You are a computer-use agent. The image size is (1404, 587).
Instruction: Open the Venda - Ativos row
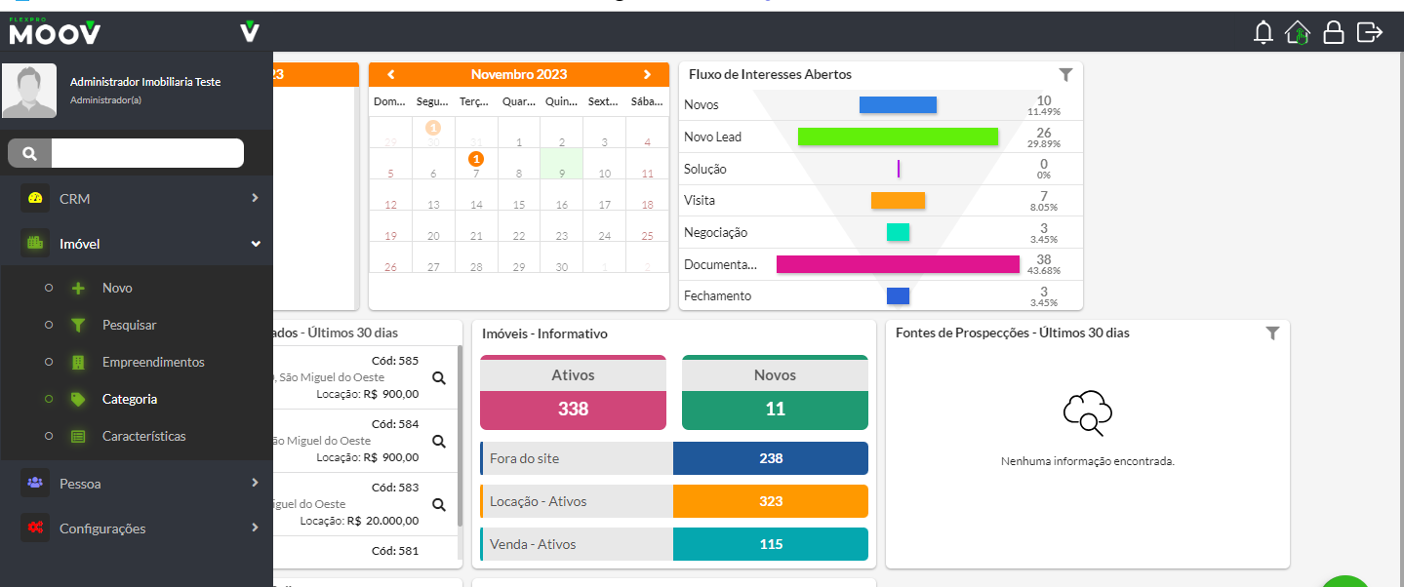[674, 544]
